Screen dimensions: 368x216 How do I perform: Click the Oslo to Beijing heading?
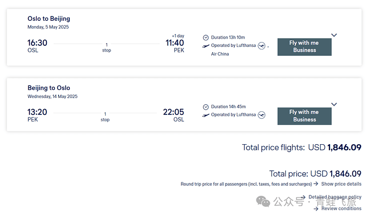[49, 19]
